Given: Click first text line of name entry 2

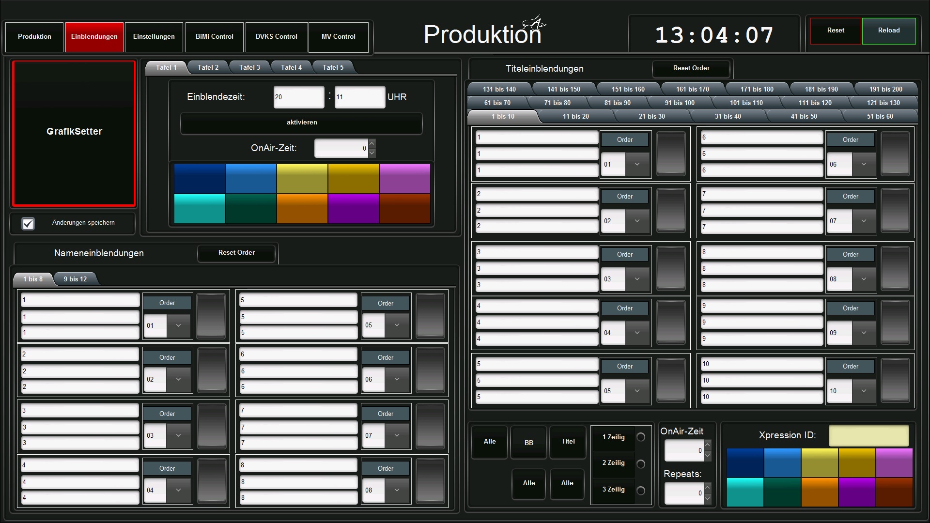Looking at the screenshot, I should pos(80,354).
